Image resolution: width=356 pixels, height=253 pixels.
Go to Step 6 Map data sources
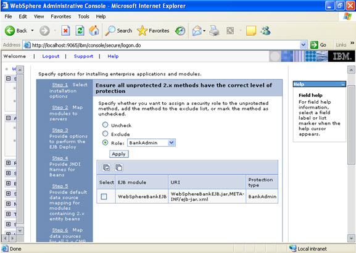pos(60,230)
